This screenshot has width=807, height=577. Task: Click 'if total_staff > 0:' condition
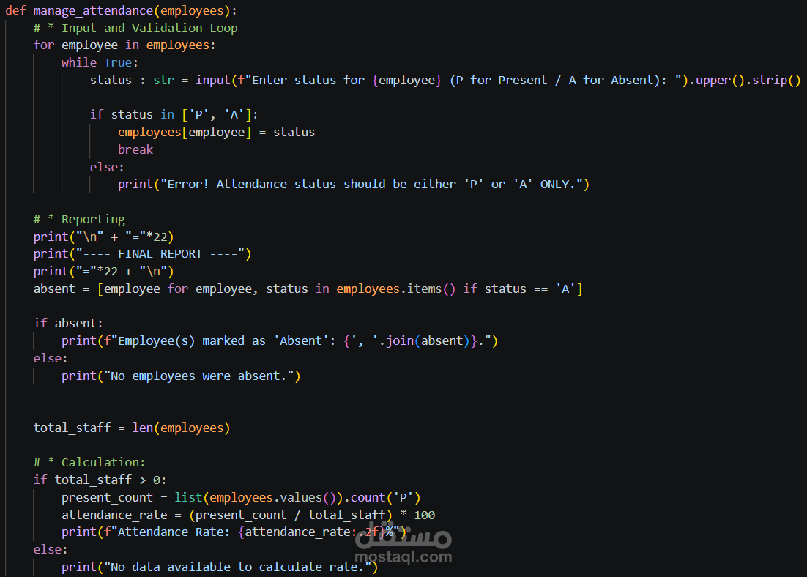pos(100,480)
